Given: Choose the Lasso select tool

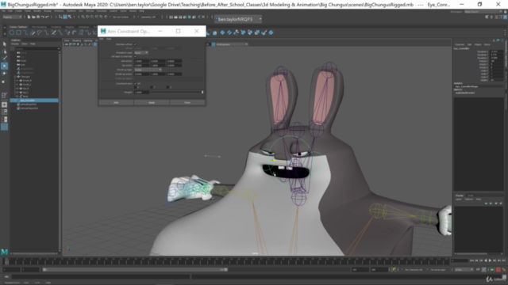Looking at the screenshot, I should click(x=4, y=51).
